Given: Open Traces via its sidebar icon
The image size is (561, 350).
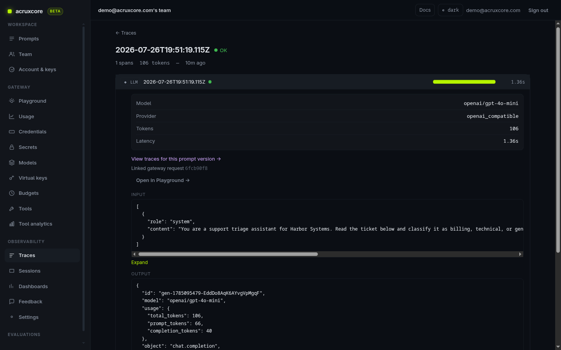Looking at the screenshot, I should 12,255.
